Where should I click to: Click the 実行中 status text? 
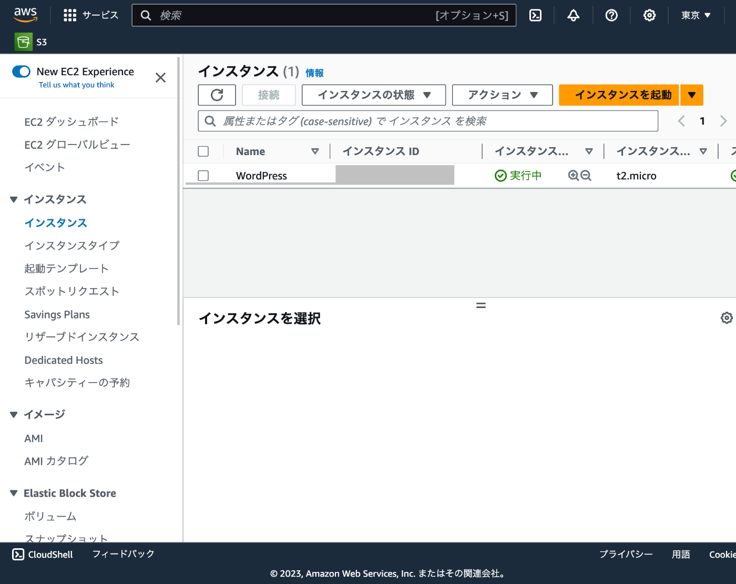tap(526, 176)
